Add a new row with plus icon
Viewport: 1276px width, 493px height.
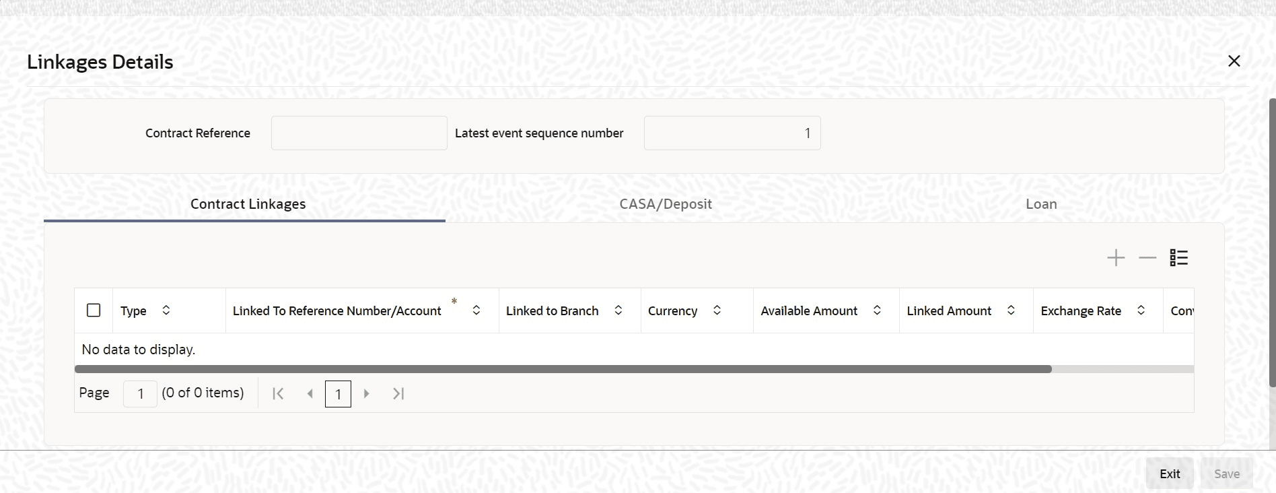1116,258
